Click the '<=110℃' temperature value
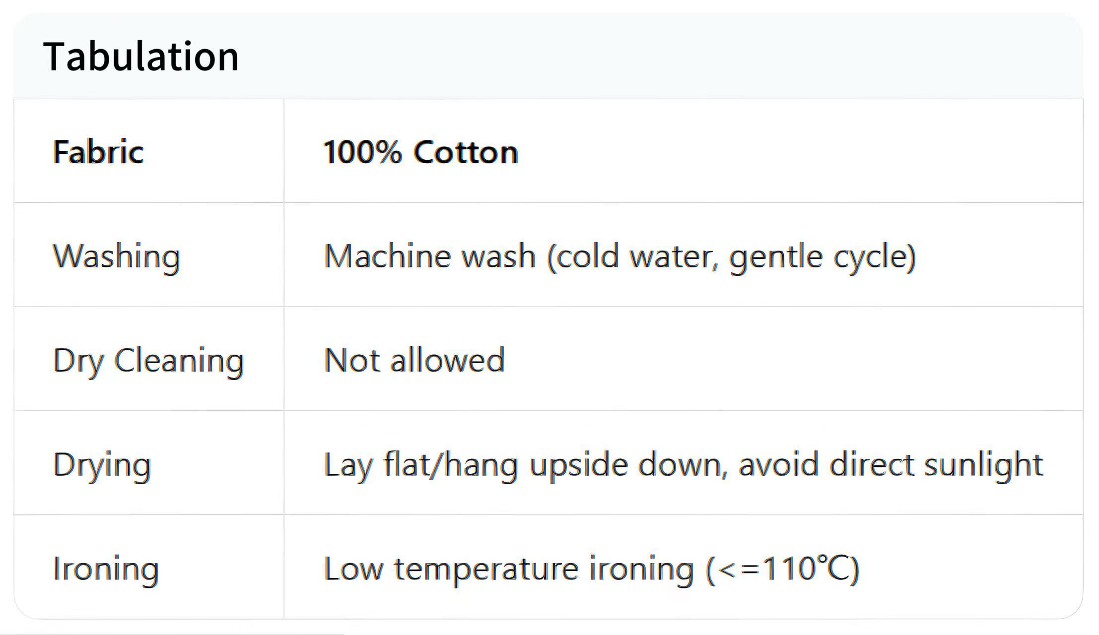 pos(783,569)
